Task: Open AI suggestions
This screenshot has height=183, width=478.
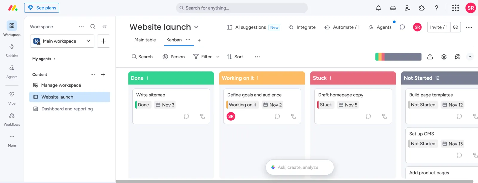Action: pos(253,27)
